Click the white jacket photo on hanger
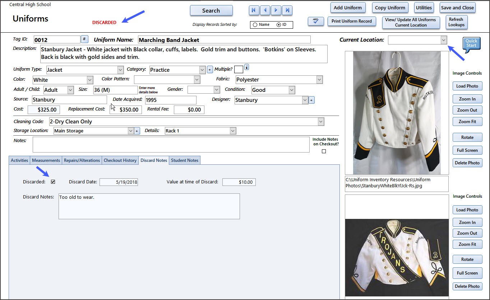490x300 pixels. point(397,113)
